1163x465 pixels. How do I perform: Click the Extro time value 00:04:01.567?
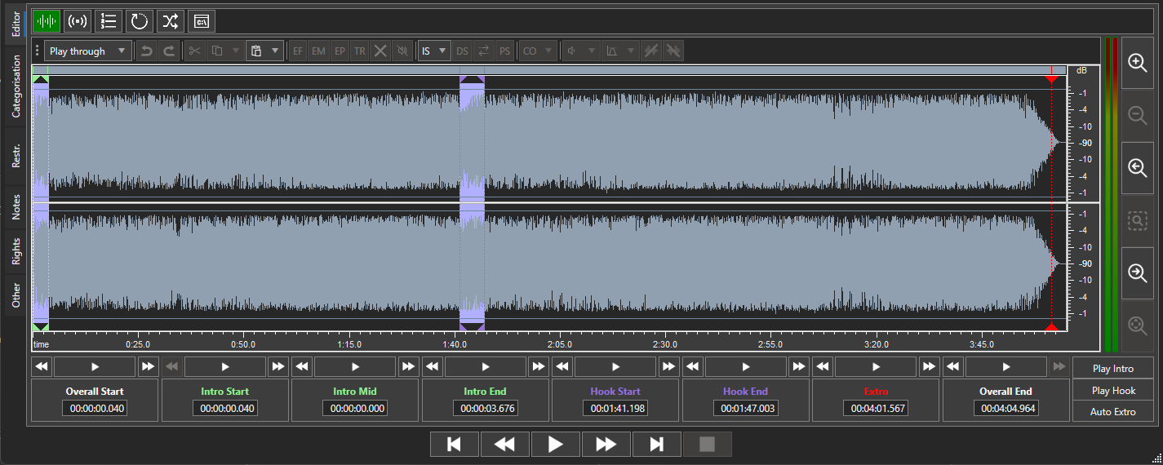coord(877,408)
